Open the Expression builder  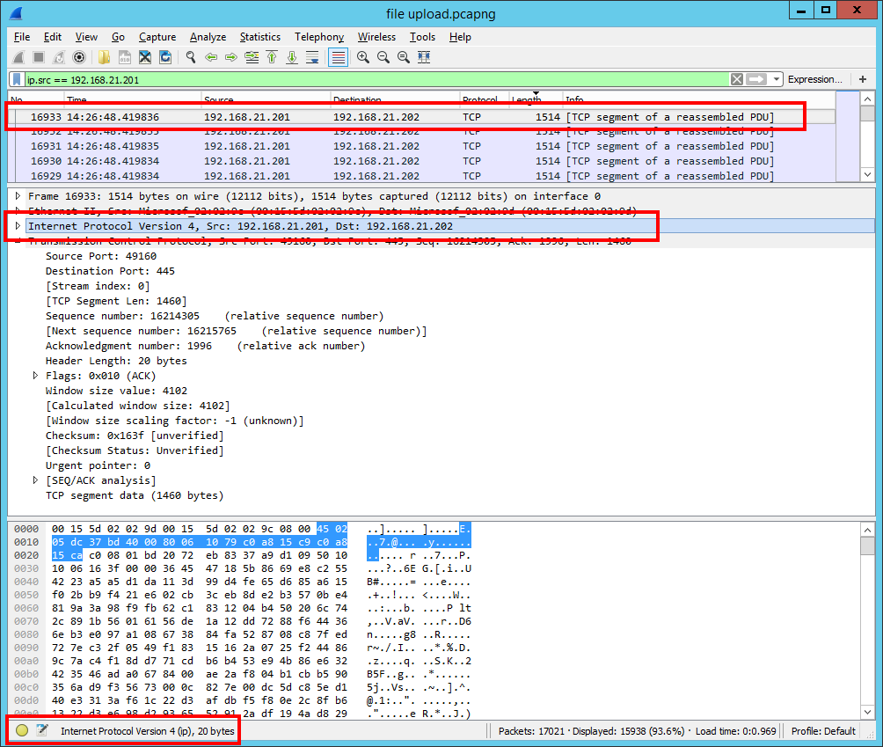(815, 79)
